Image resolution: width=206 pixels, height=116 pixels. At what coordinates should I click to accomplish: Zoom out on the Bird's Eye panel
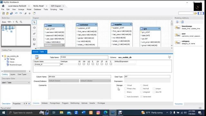pyautogui.click(x=21, y=22)
